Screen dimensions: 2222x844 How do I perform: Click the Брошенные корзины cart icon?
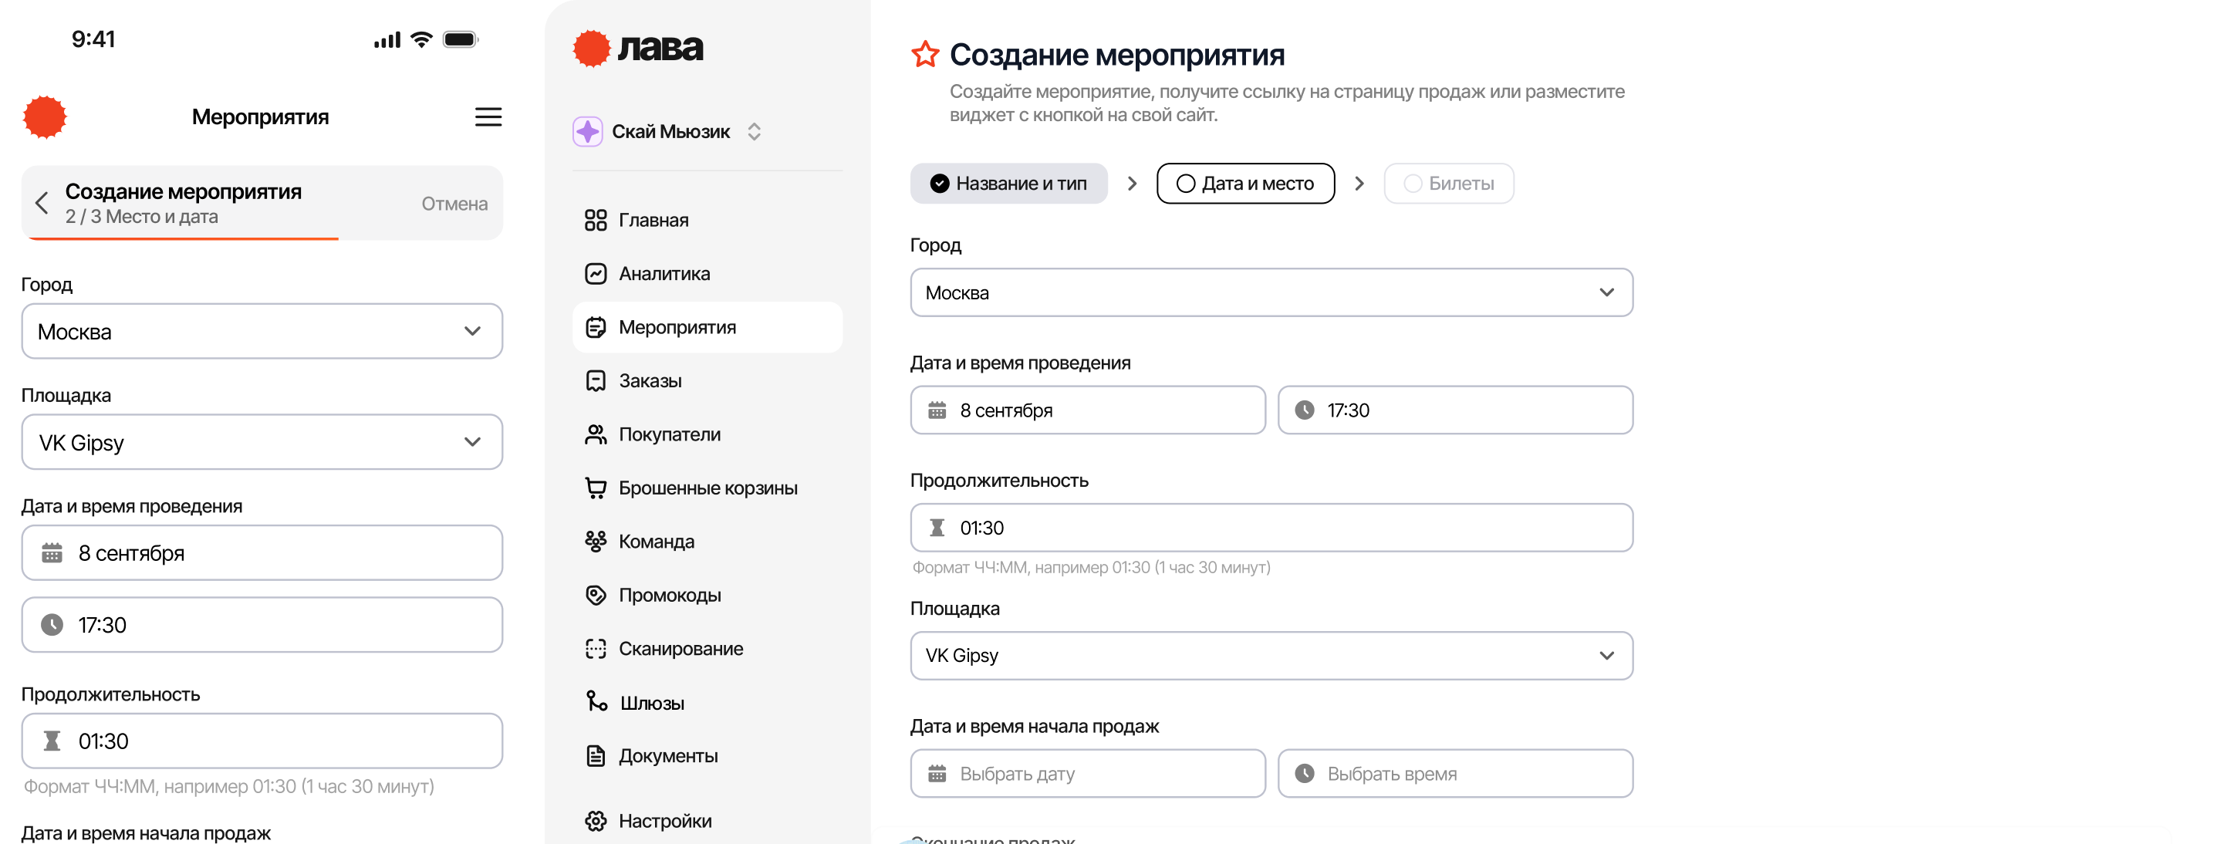595,488
